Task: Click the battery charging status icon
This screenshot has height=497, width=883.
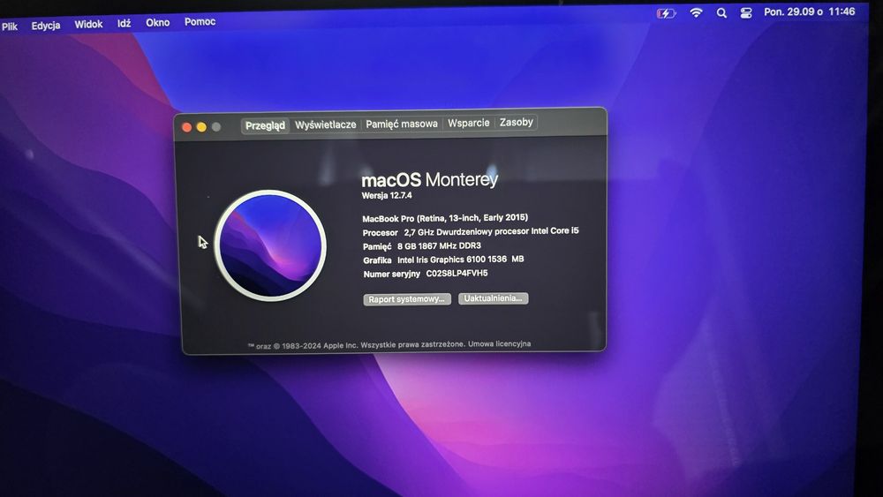Action: coord(666,13)
